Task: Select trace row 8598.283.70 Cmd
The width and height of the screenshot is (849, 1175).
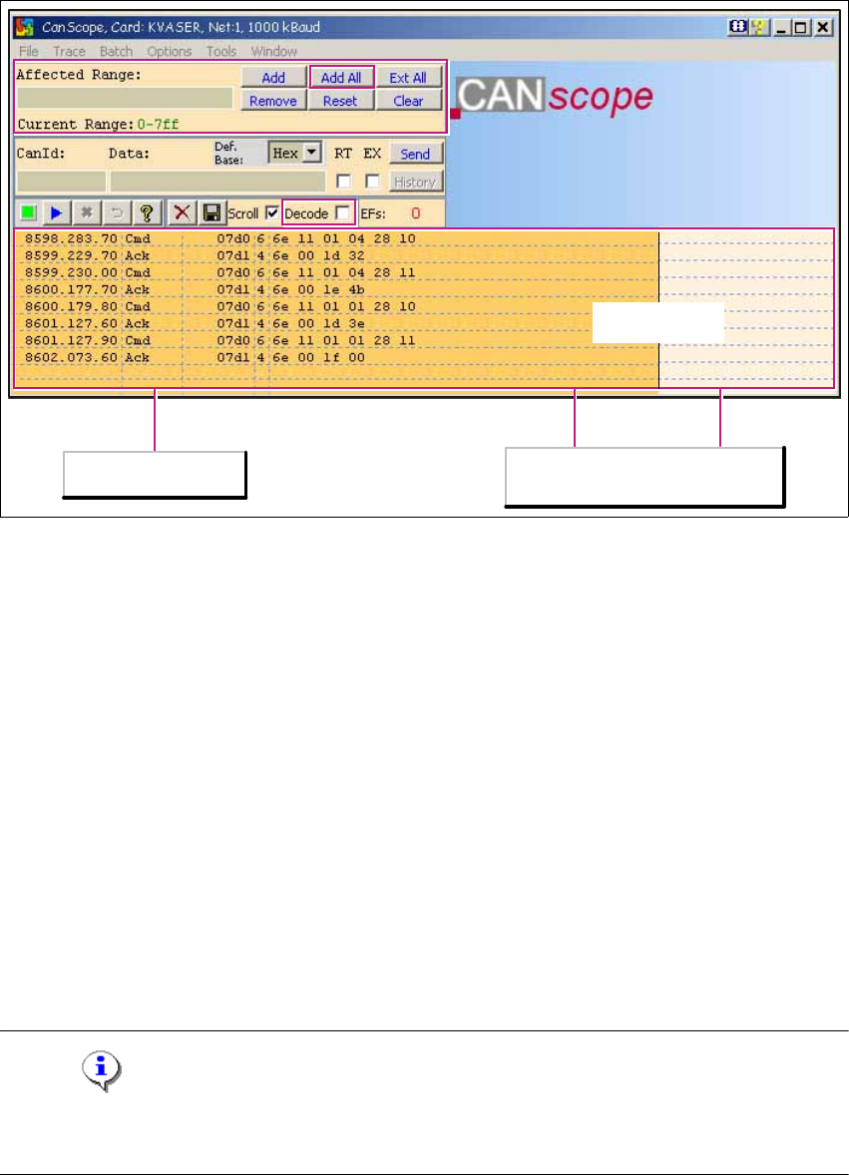Action: [336, 239]
